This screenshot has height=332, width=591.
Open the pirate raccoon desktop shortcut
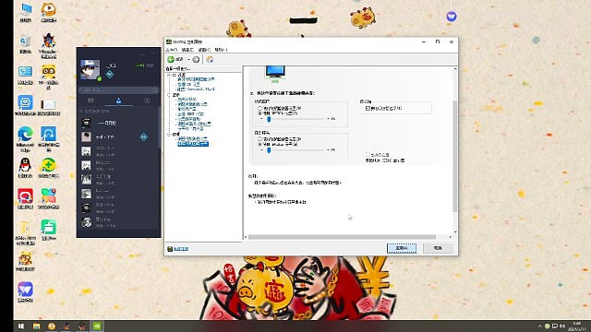coord(49,45)
